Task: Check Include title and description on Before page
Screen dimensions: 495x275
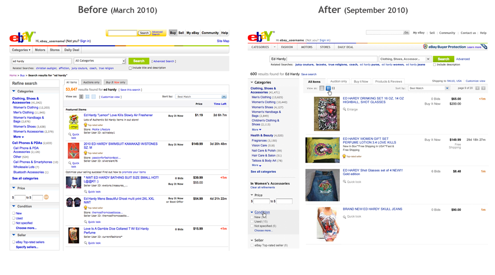Action: [x=130, y=68]
